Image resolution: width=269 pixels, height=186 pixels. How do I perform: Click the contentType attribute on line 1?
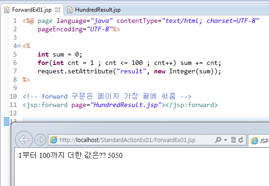click(x=188, y=21)
